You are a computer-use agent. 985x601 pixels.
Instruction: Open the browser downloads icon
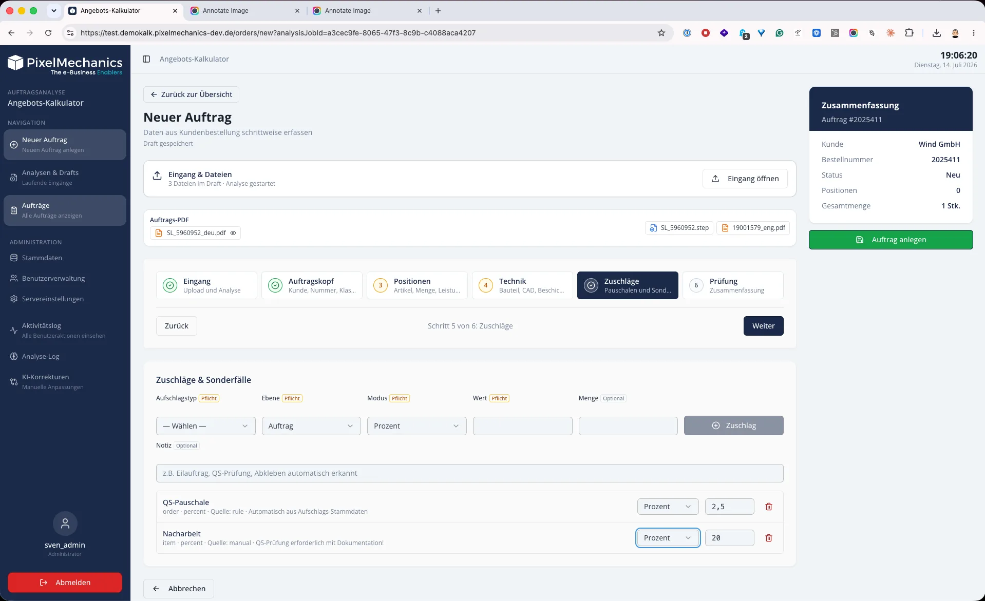click(x=937, y=33)
